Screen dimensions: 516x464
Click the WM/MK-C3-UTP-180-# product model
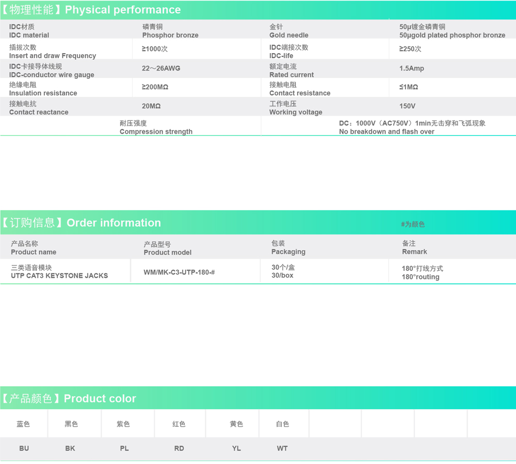coord(179,272)
